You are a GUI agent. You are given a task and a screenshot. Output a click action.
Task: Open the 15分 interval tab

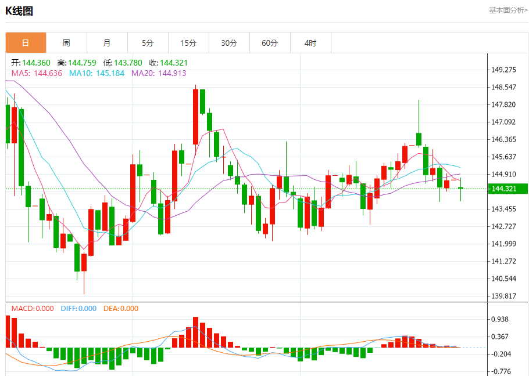(x=188, y=43)
